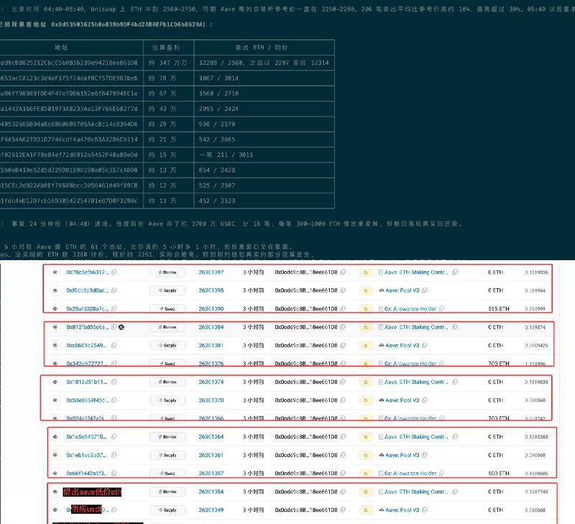Copy transaction hash 0x25afd028a7c via copy icon
575x524 pixels.
(x=114, y=309)
